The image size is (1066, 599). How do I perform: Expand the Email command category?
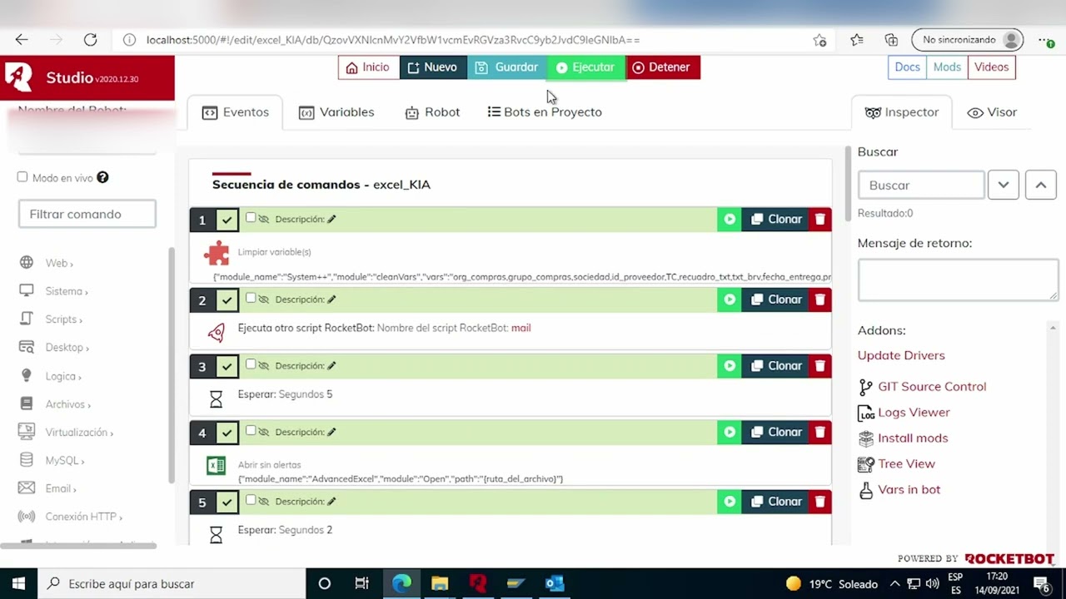60,488
